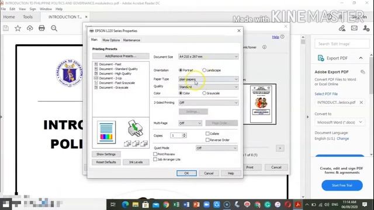This screenshot has width=374, height=210.
Task: Click Change document language link
Action: coord(343,139)
